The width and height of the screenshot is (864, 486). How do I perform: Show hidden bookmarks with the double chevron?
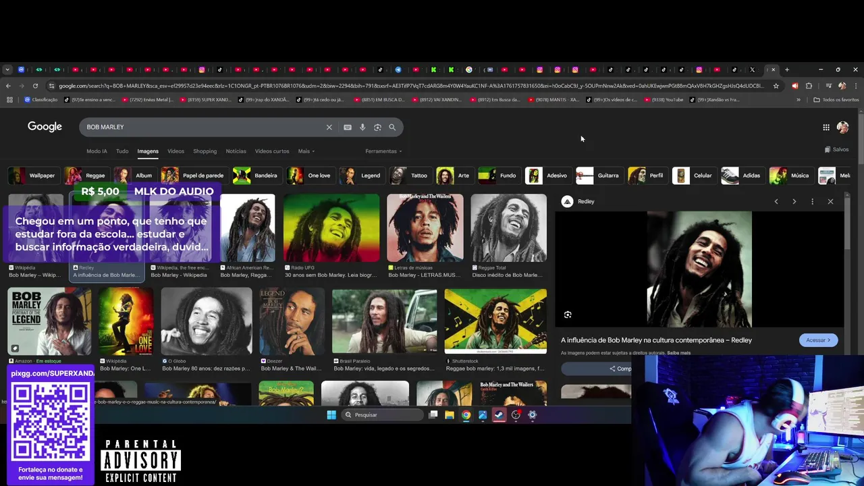coord(799,100)
